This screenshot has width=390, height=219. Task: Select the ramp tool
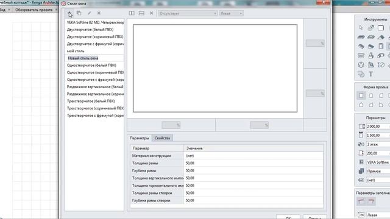click(371, 46)
